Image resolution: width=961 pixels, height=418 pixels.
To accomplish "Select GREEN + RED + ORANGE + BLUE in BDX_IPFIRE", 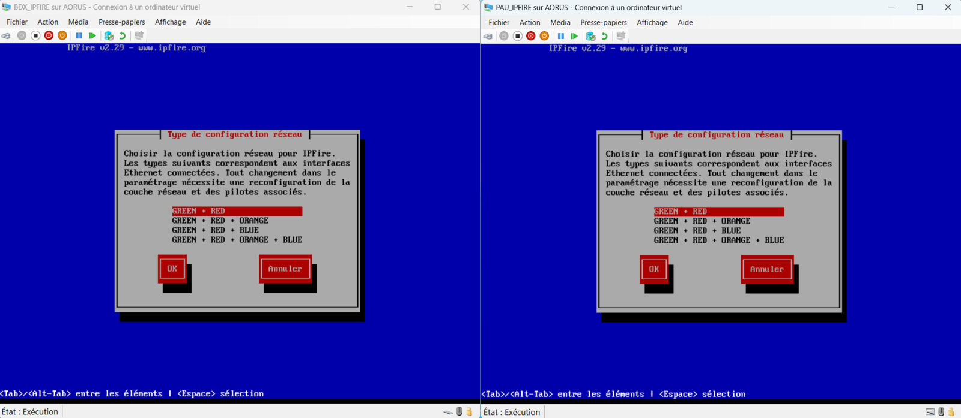I will click(237, 240).
